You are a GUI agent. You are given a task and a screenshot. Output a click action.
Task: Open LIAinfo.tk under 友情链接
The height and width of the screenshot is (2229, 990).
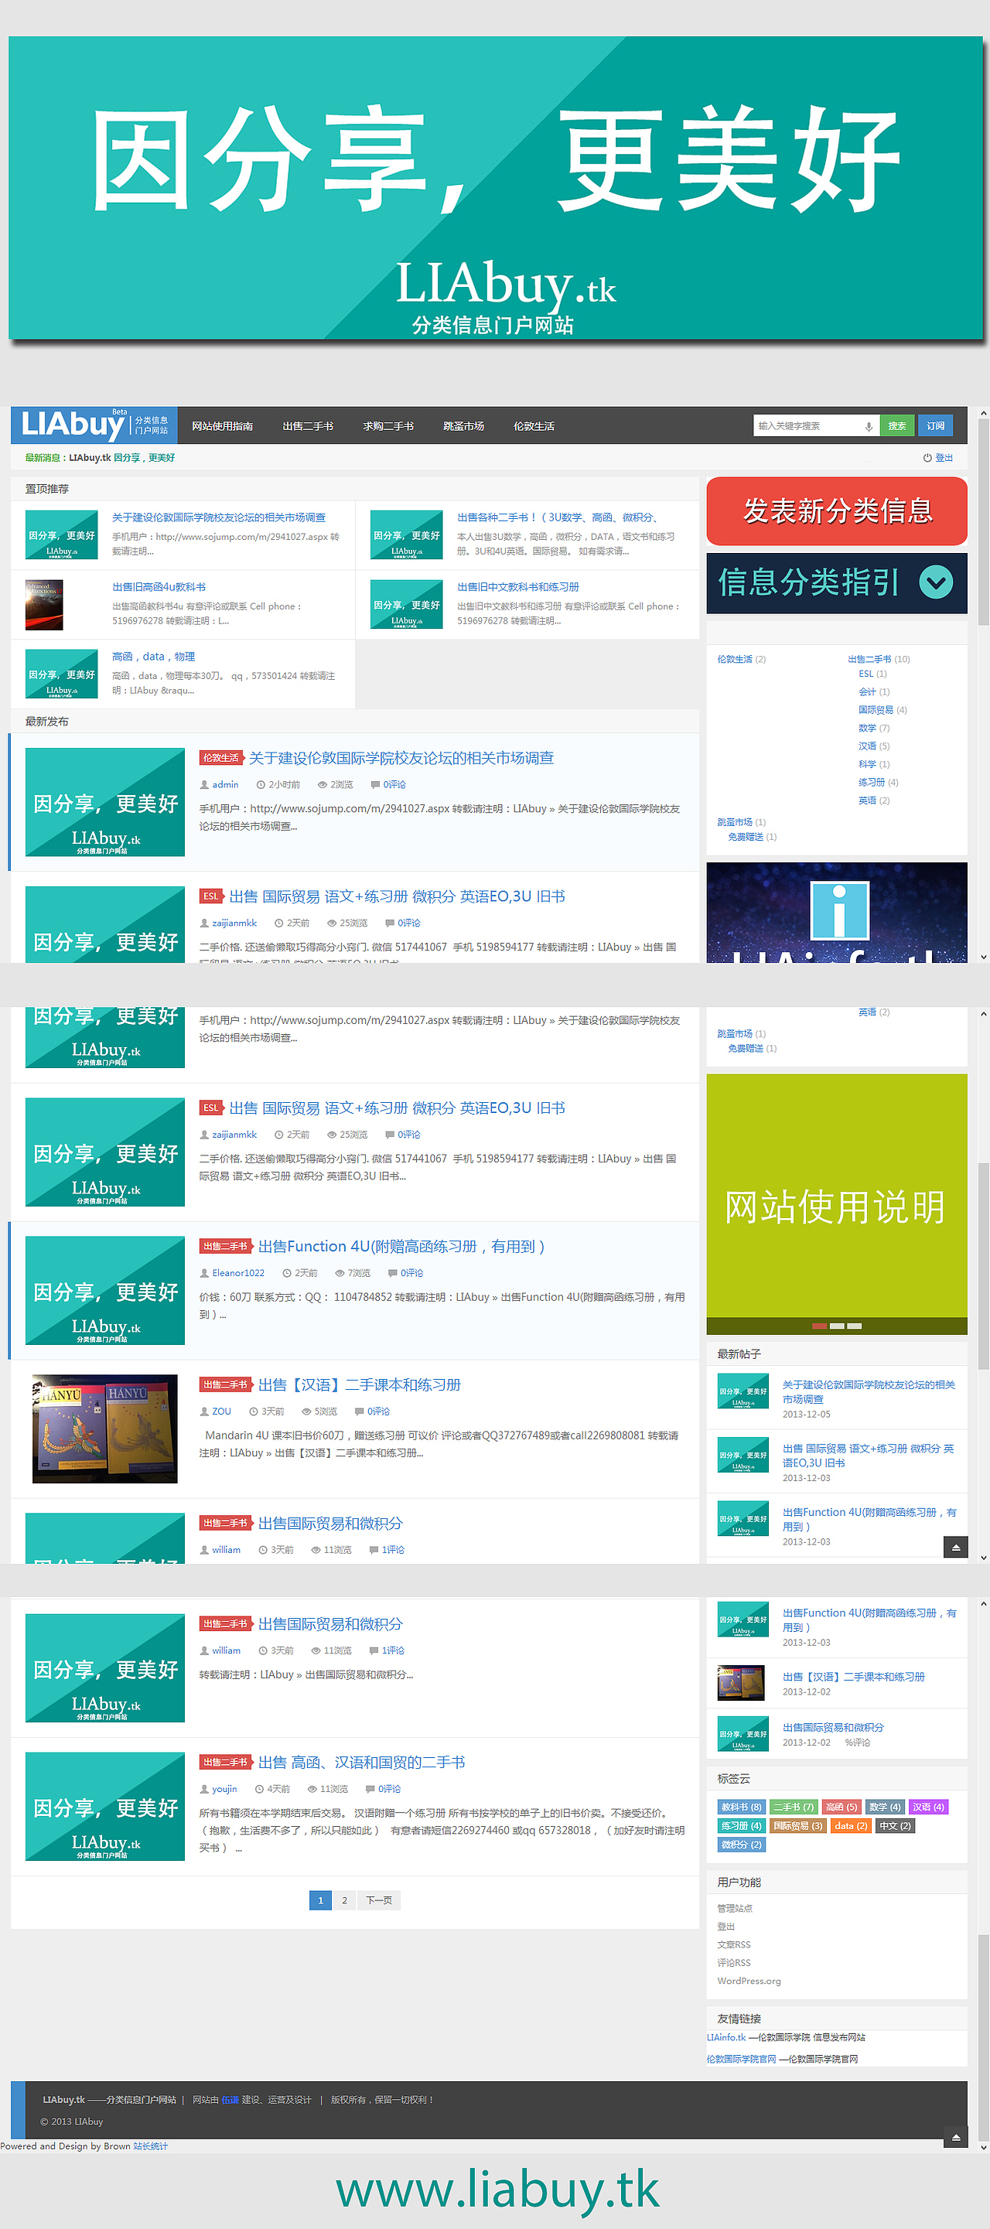click(x=726, y=2037)
